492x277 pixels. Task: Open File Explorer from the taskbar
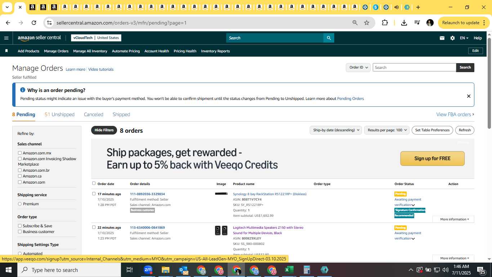click(165, 270)
